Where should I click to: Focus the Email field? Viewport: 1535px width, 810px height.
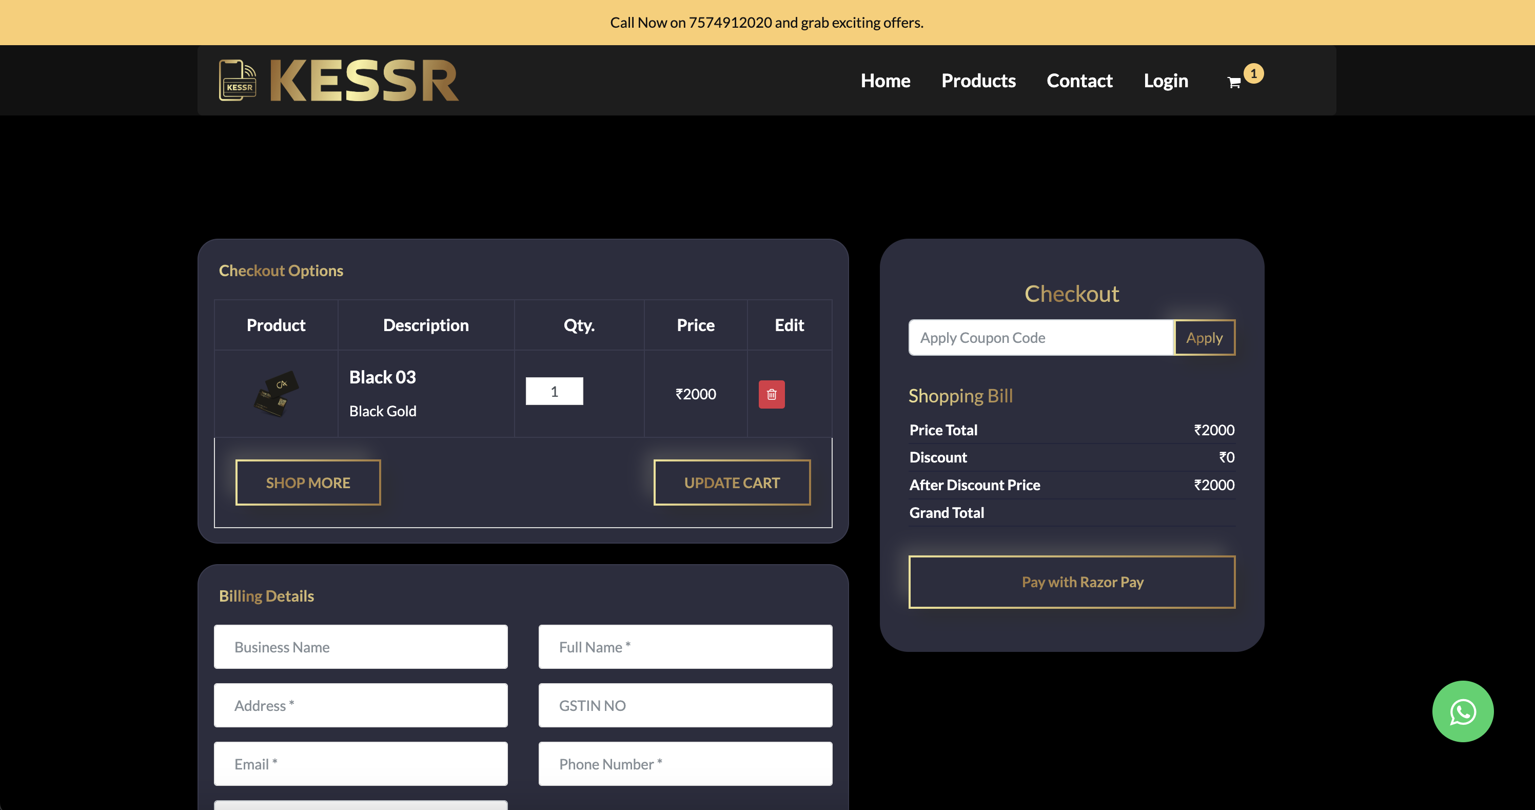tap(361, 763)
